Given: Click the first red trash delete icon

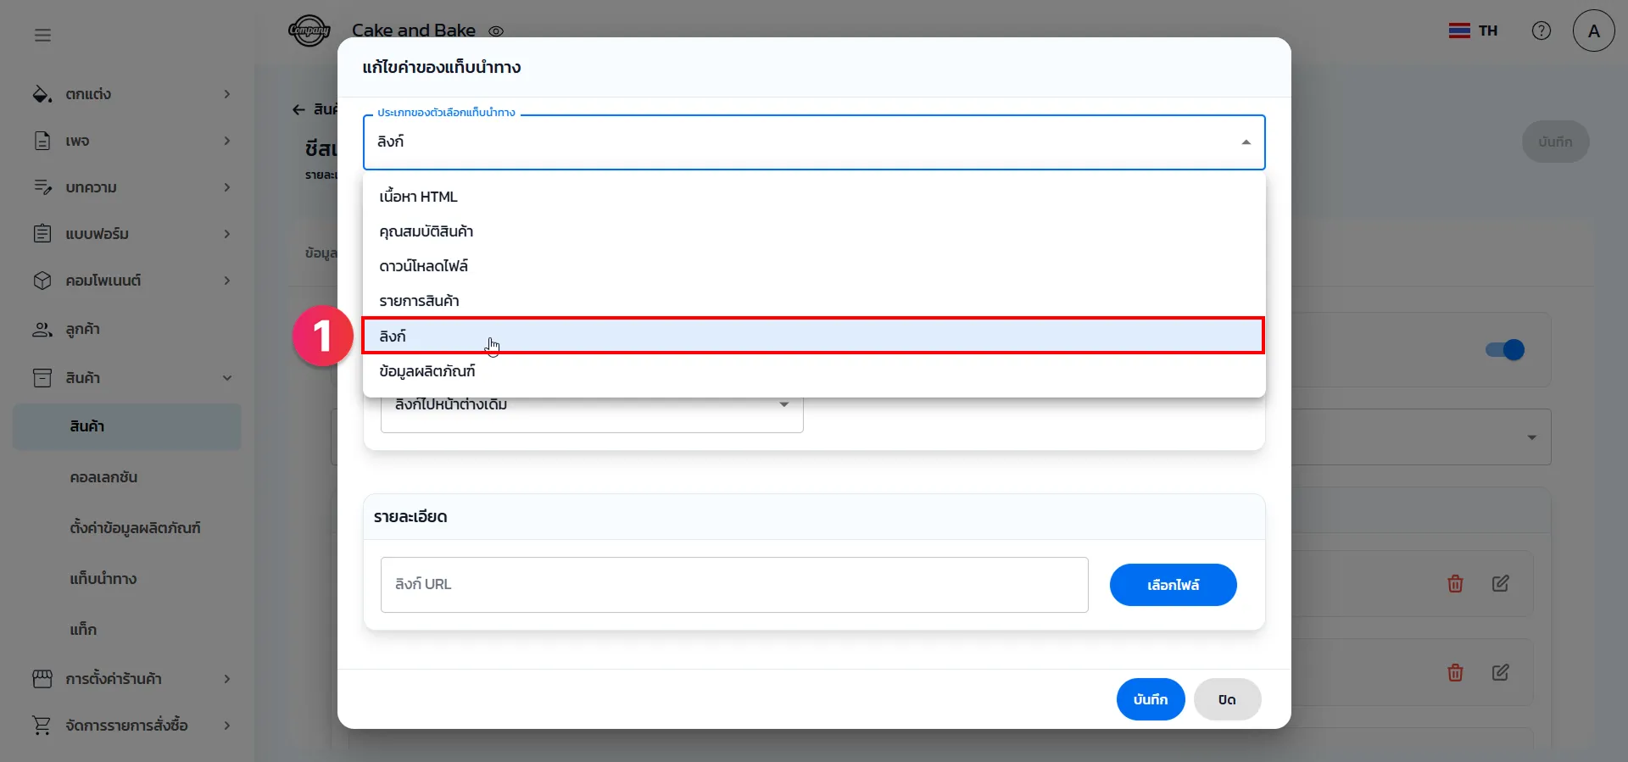Looking at the screenshot, I should (1455, 584).
